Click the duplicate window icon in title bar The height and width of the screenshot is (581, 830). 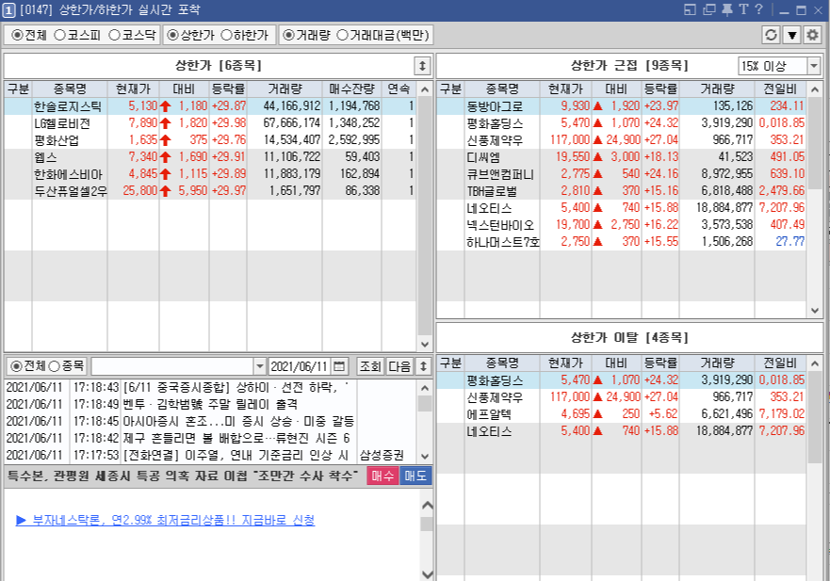(x=708, y=9)
